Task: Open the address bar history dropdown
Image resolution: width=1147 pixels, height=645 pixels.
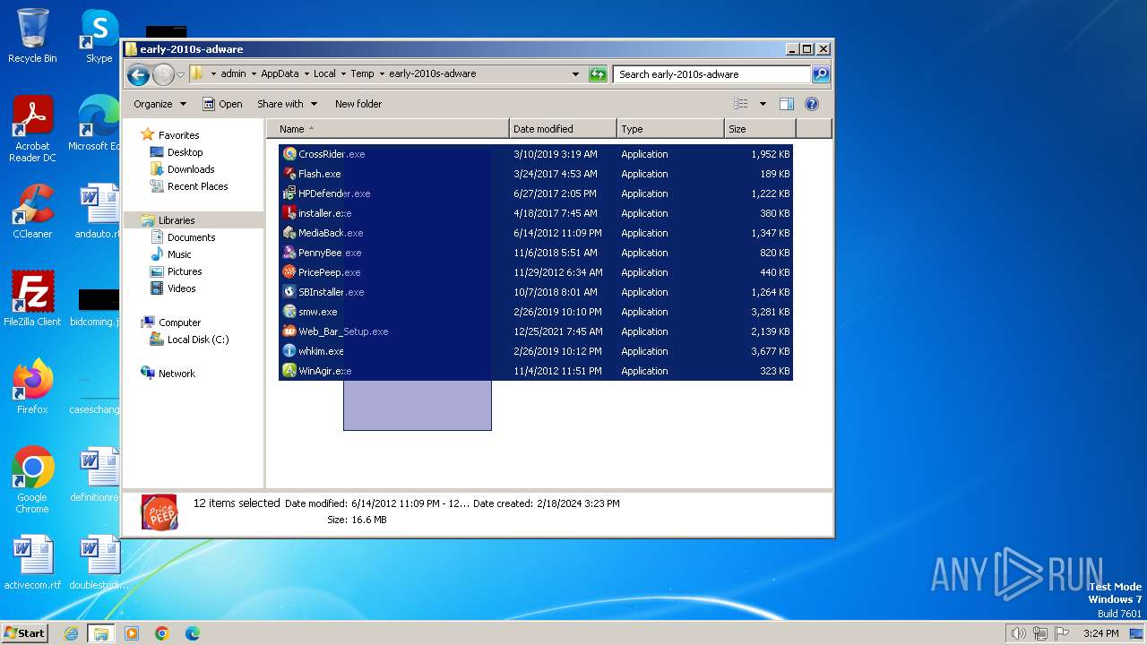Action: (575, 74)
